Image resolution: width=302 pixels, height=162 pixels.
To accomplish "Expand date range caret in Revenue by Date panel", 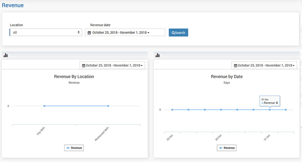I will [294, 66].
